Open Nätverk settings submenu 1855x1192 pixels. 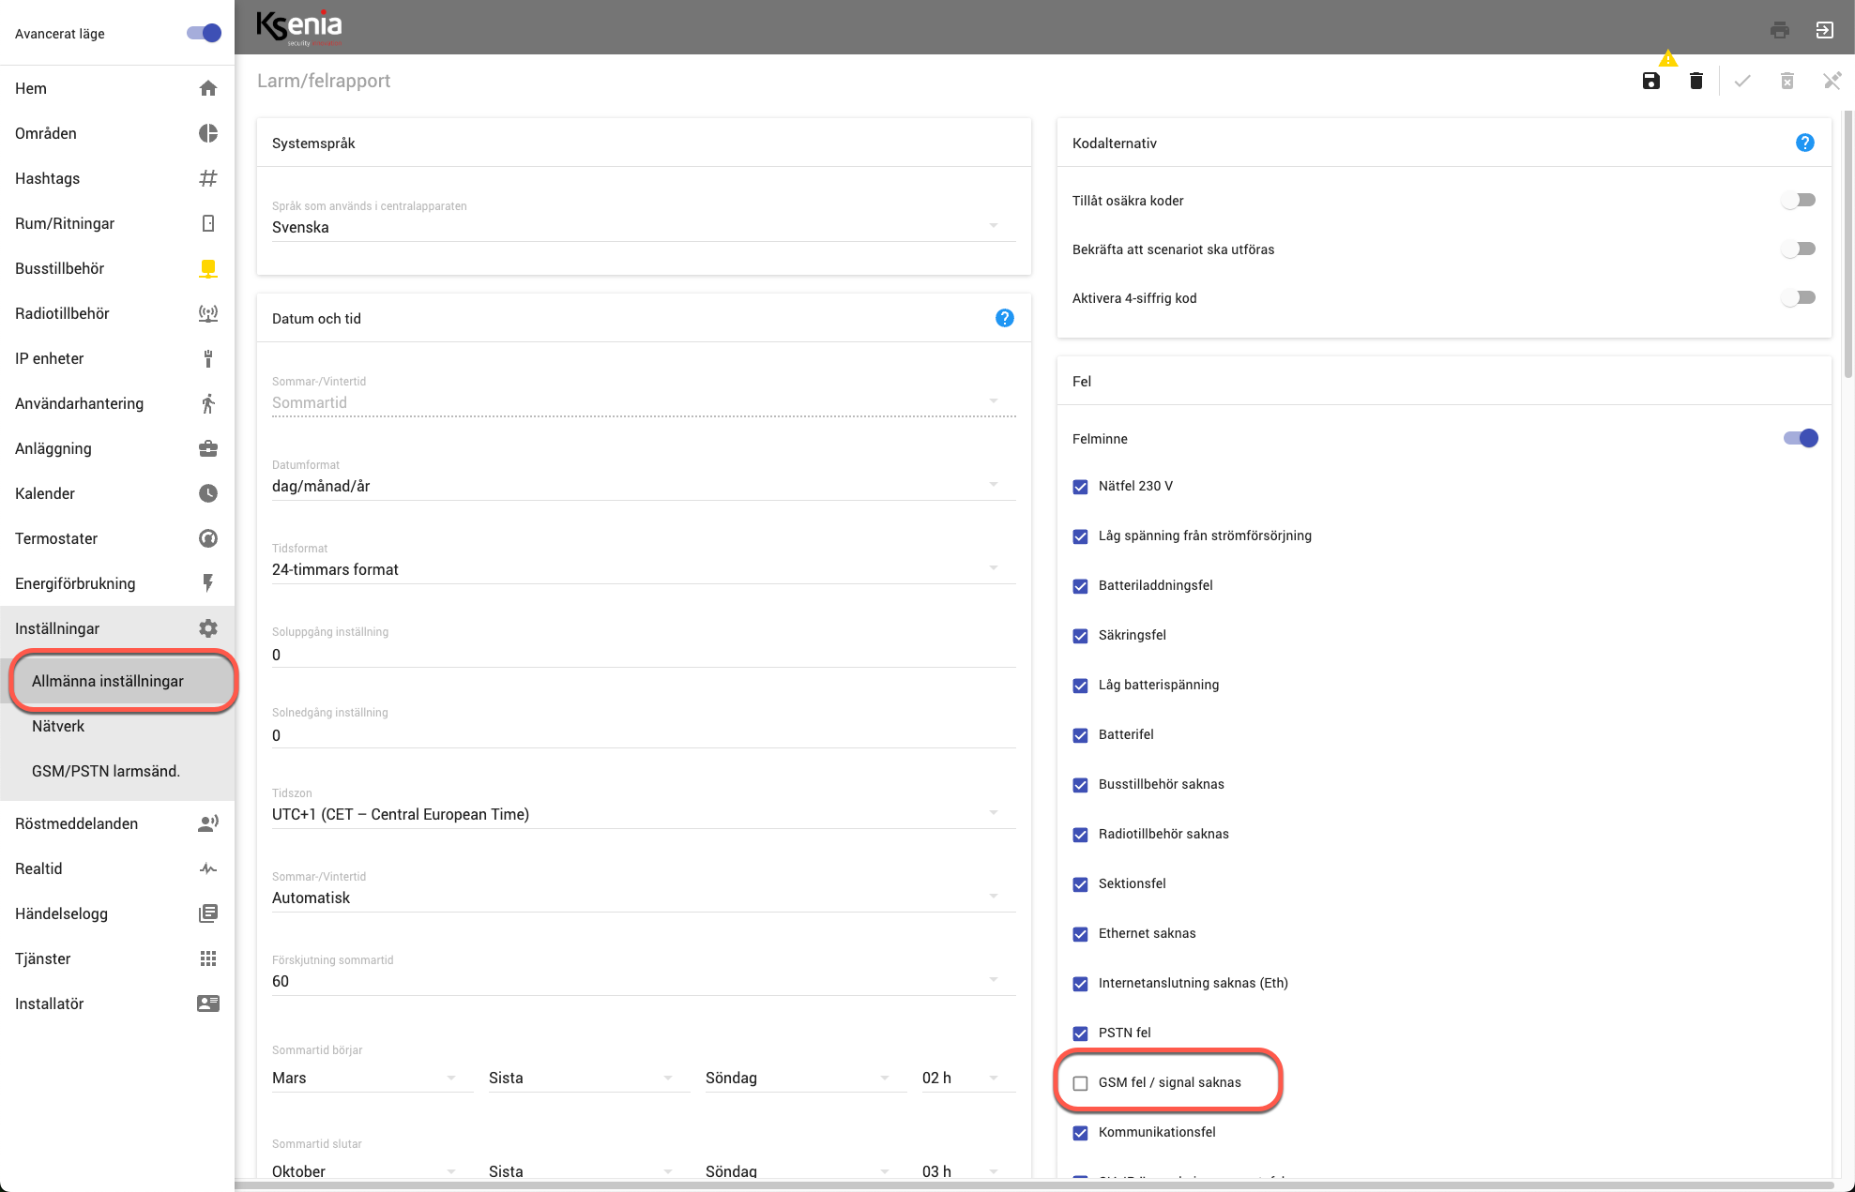(x=58, y=726)
